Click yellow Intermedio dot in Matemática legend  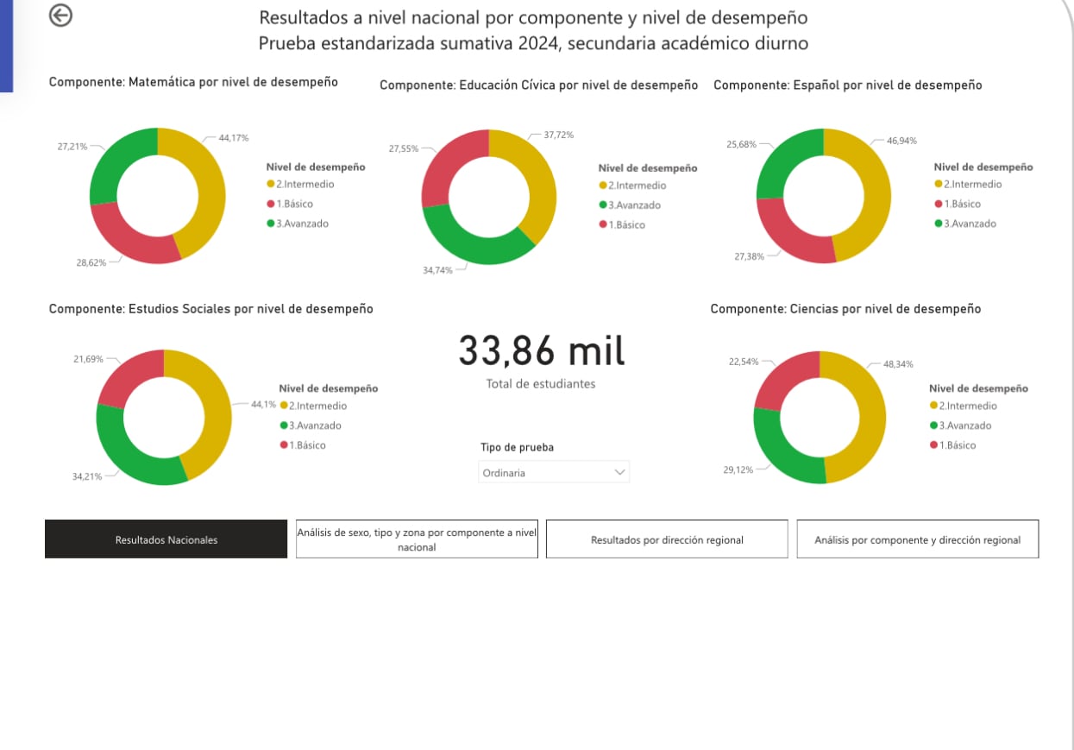pos(270,185)
